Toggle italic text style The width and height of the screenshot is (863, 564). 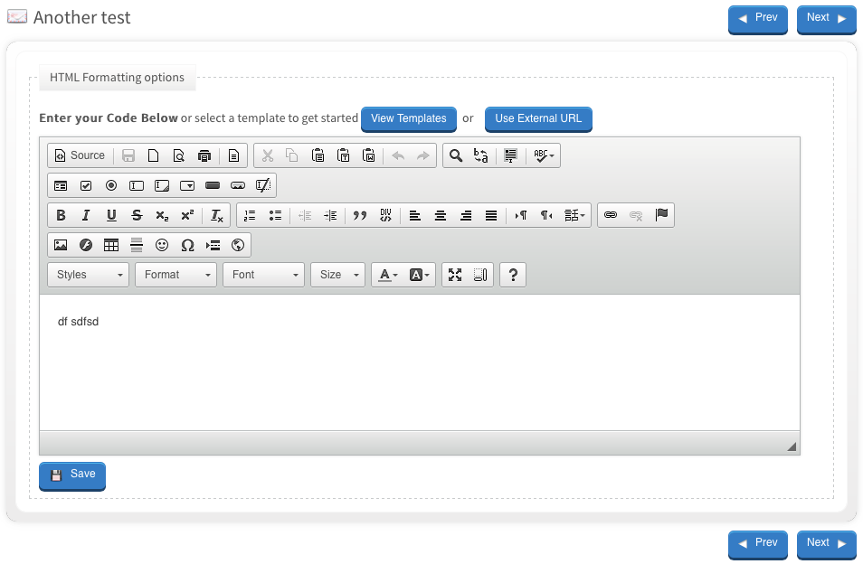86,215
